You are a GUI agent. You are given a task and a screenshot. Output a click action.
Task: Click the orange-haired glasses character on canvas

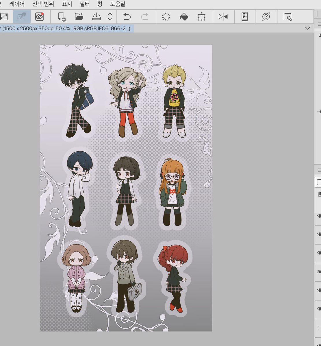[172, 192]
